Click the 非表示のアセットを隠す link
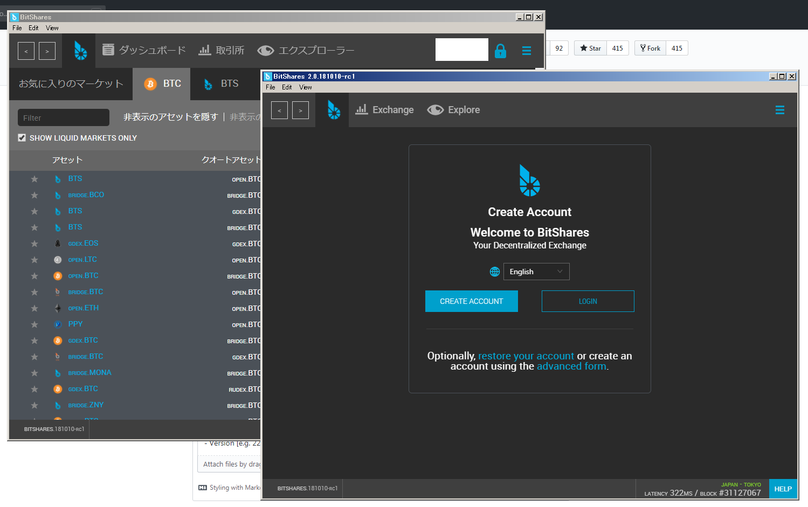Image resolution: width=808 pixels, height=507 pixels. point(170,117)
